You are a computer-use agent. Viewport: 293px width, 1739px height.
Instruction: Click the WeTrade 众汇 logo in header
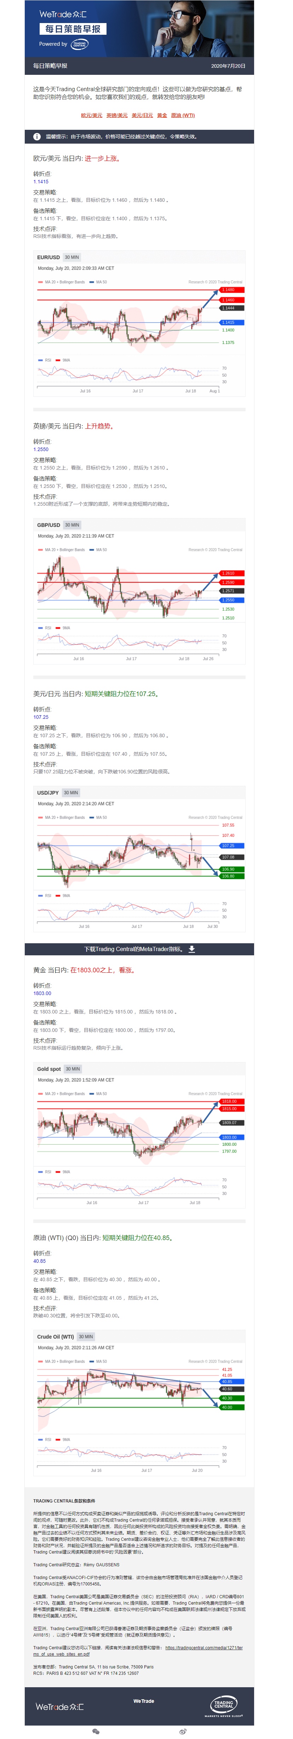coord(63,14)
